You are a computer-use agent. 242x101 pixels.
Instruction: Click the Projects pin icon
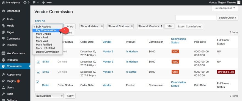(3, 45)
